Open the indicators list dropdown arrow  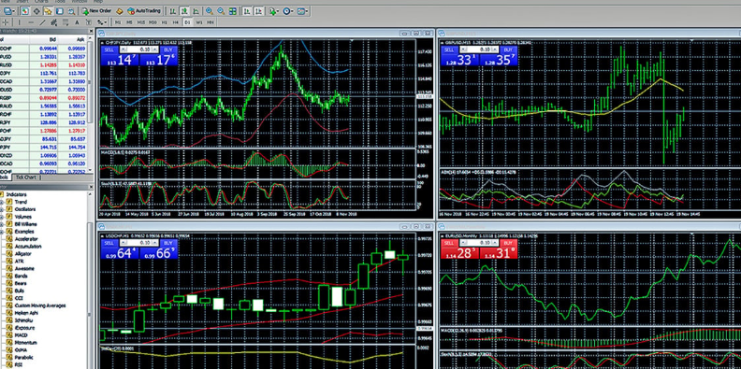coord(277,11)
